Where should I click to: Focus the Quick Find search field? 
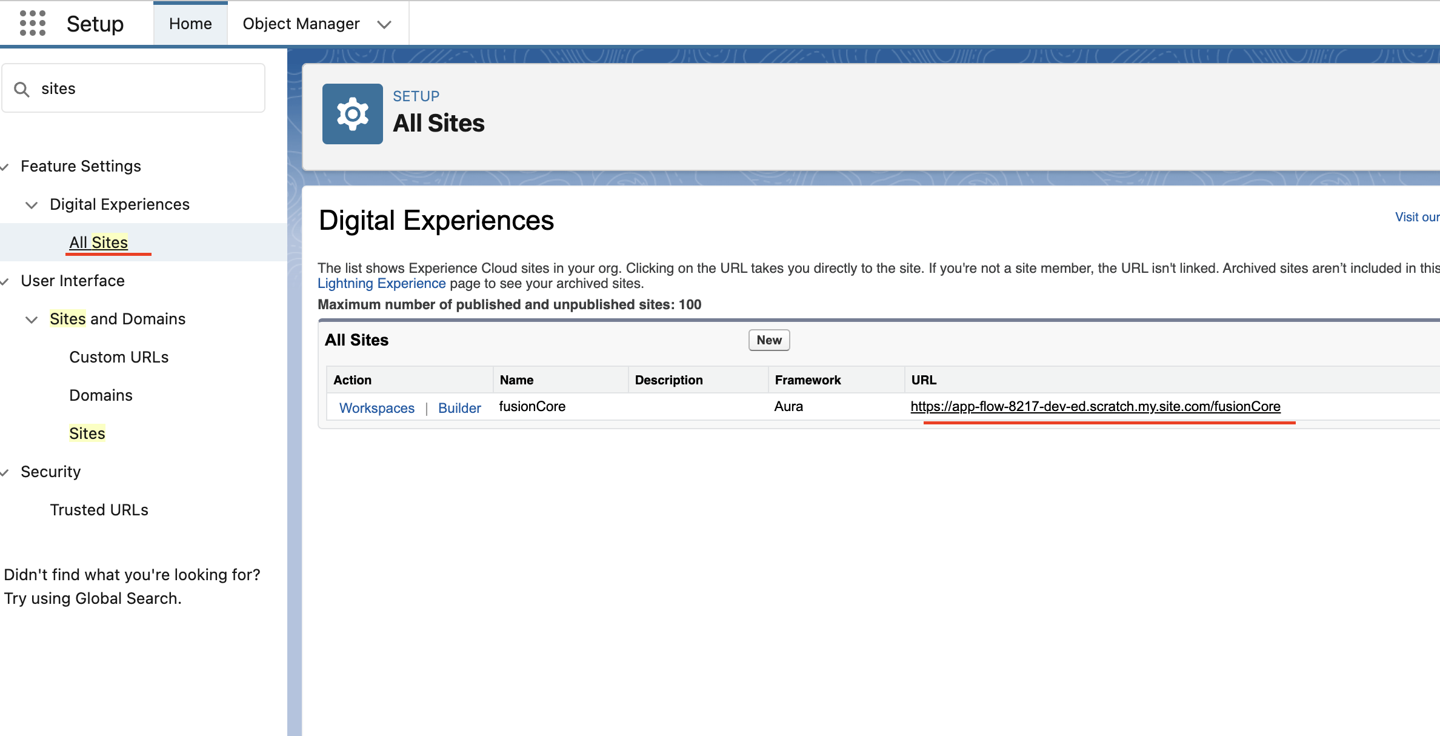133,89
